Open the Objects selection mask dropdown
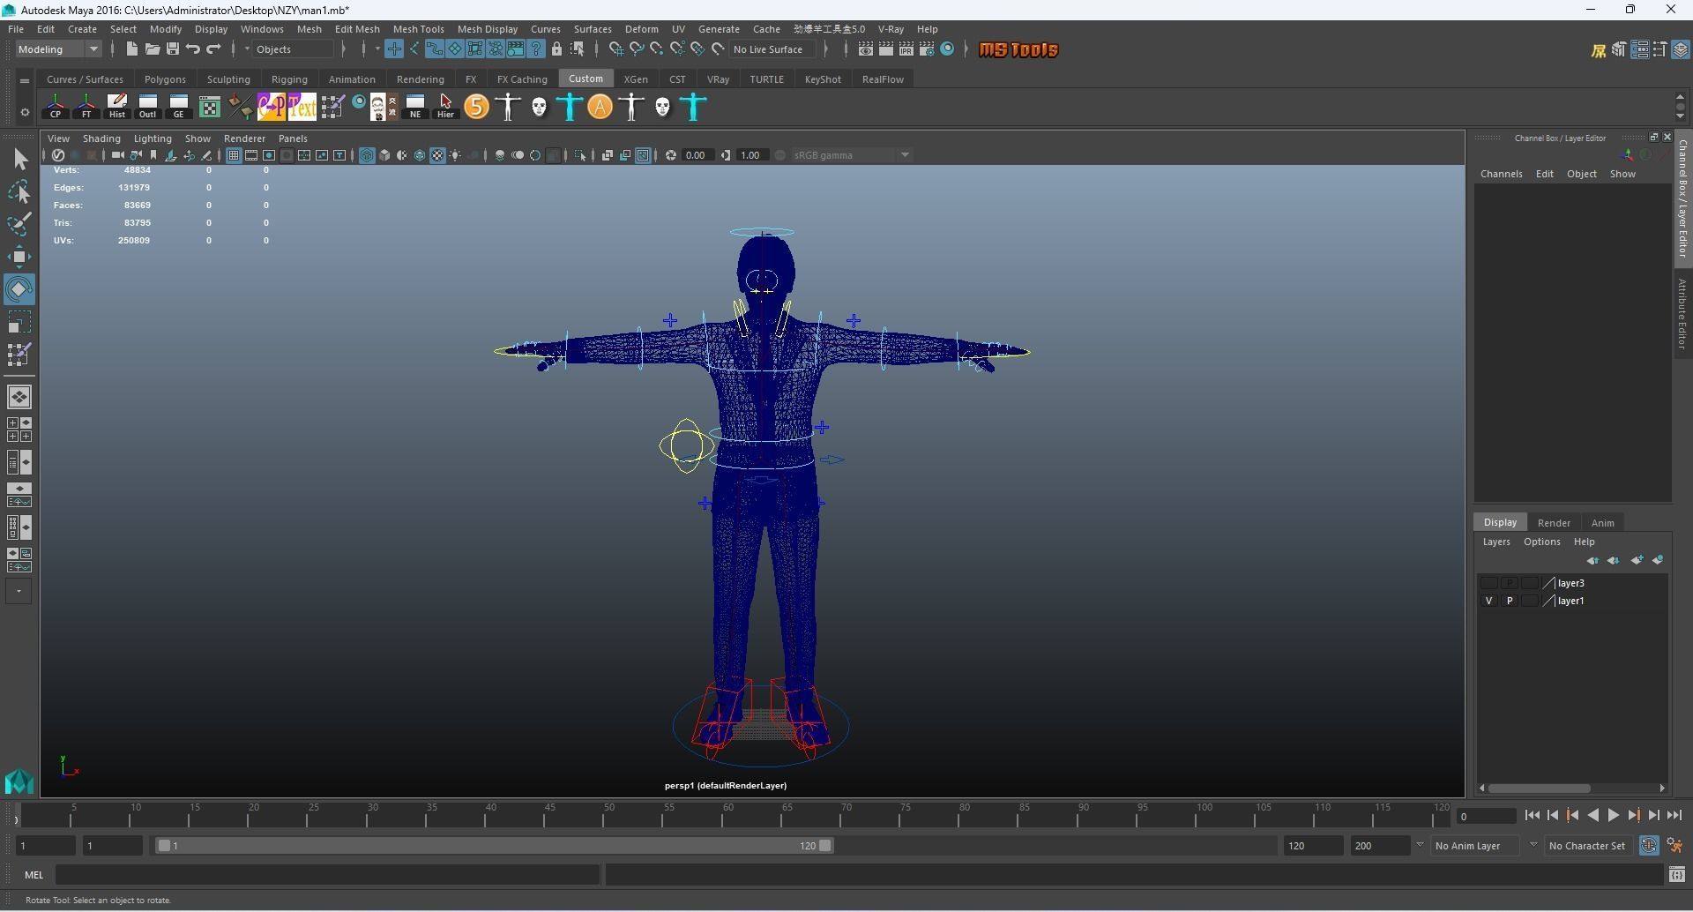 (x=294, y=49)
